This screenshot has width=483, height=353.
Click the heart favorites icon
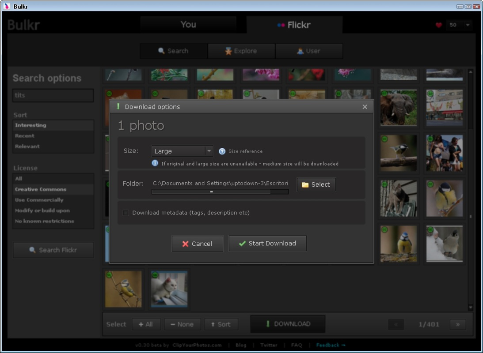pos(439,25)
